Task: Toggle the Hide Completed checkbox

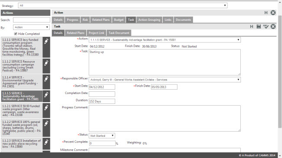Action: 16,34
